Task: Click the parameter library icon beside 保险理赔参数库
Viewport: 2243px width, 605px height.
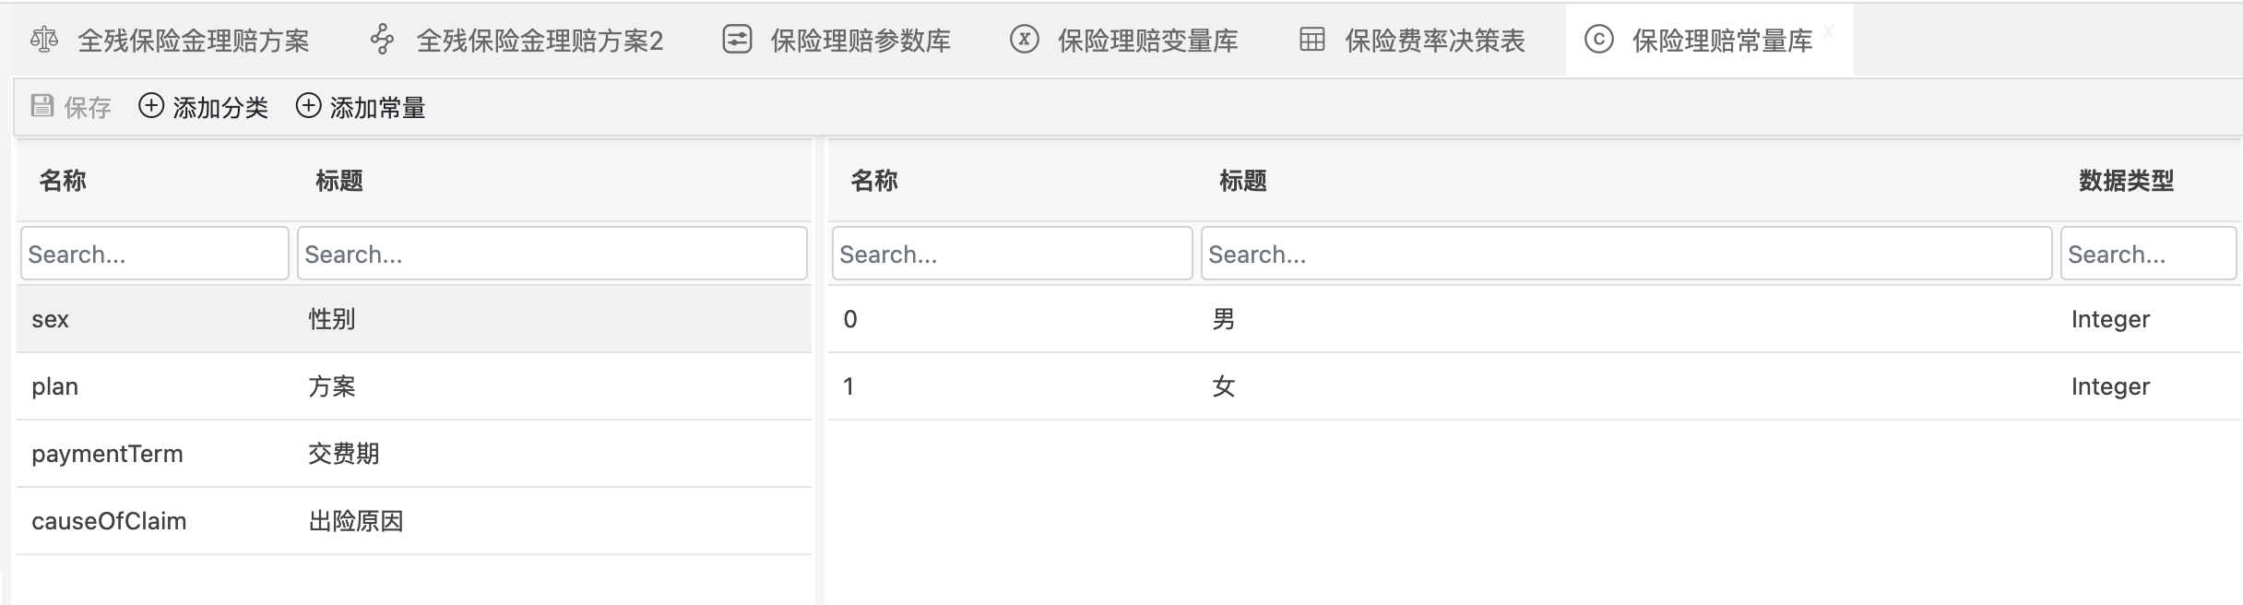Action: [x=737, y=40]
